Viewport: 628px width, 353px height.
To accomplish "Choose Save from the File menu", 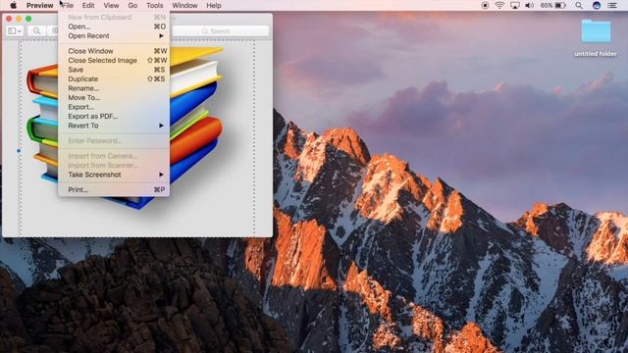I will point(114,70).
